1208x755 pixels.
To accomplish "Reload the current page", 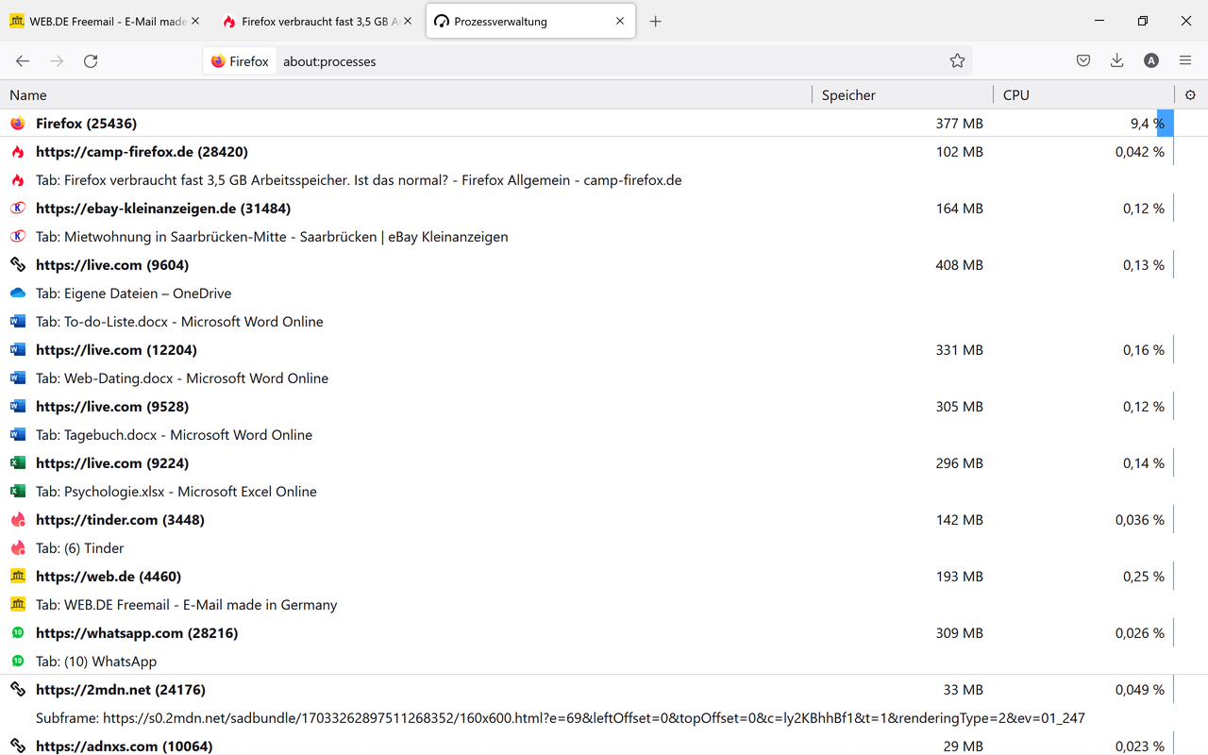I will click(x=91, y=61).
